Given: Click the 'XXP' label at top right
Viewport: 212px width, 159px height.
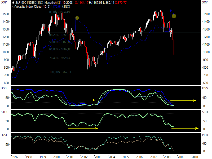Looking at the screenshot, I should pos(205,2).
